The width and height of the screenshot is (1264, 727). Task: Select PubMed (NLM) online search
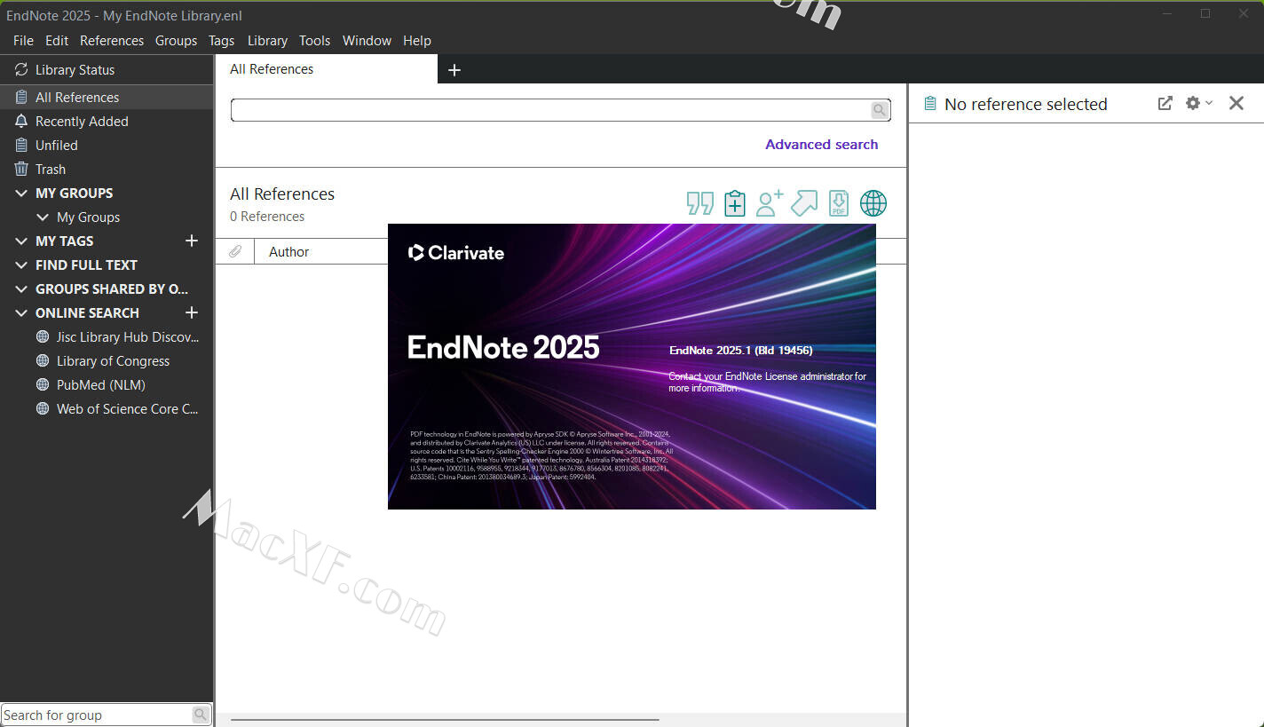coord(100,384)
